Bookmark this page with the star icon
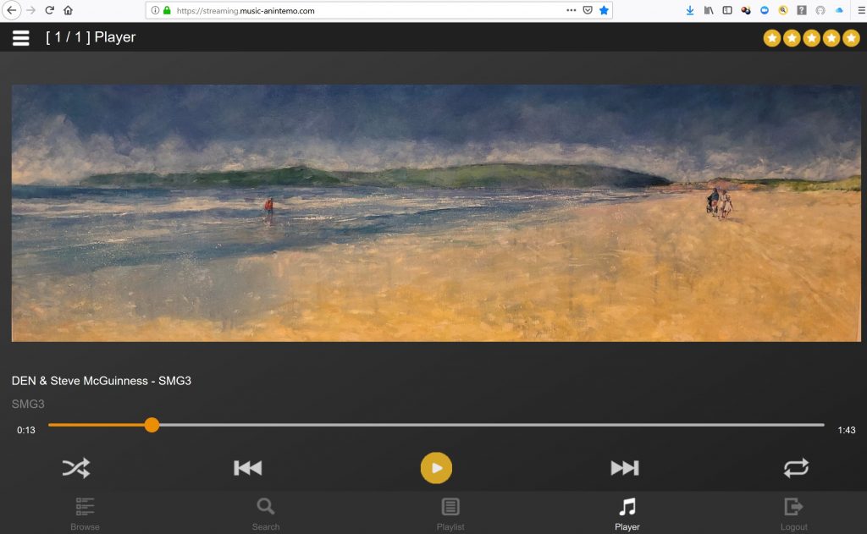867x534 pixels. tap(604, 10)
